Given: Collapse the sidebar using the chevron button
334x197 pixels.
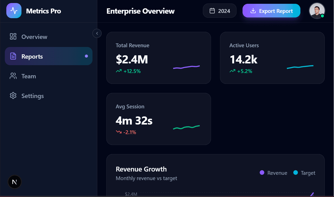Looking at the screenshot, I should coord(97,33).
